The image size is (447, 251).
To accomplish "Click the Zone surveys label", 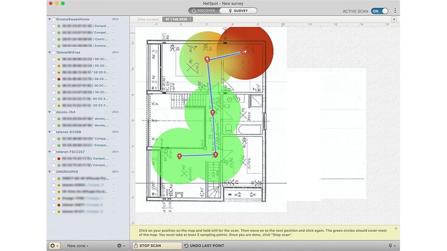I will click(x=148, y=19).
